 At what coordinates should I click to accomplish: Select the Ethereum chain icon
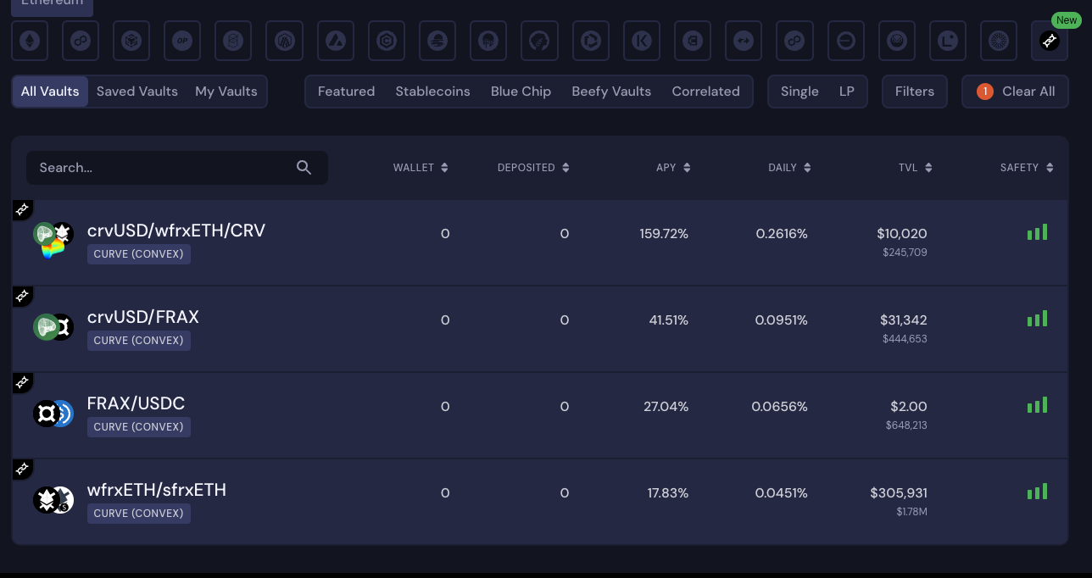[x=30, y=41]
